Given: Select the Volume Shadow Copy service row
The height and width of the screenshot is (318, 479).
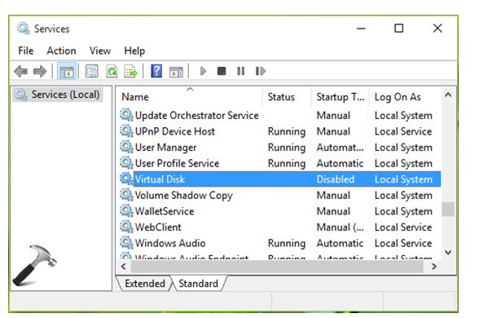Looking at the screenshot, I should (x=280, y=196).
